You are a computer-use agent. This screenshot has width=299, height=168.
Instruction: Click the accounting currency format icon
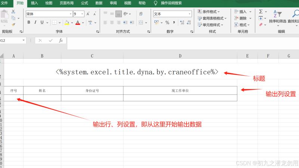pos(157,22)
